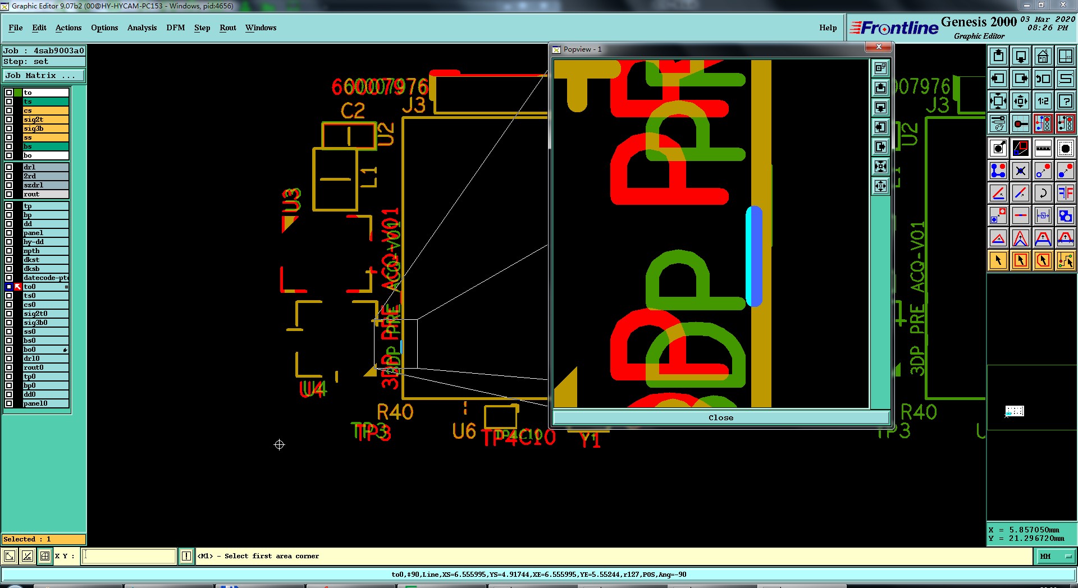Open the wrench and pencil tools icon
1078x588 pixels.
tap(998, 123)
